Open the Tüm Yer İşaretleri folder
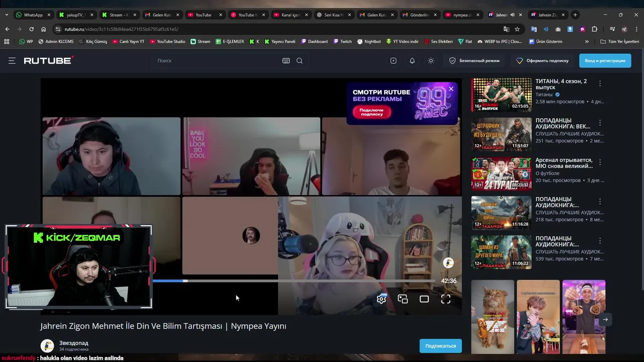644x362 pixels. (619, 42)
